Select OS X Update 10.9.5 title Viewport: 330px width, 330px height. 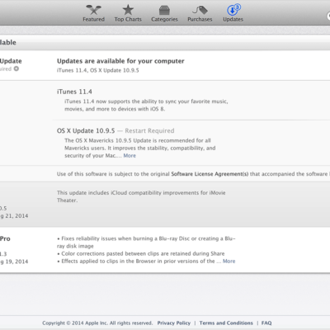tap(86, 130)
